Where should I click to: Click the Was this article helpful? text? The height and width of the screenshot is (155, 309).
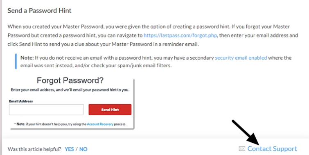(x=34, y=149)
